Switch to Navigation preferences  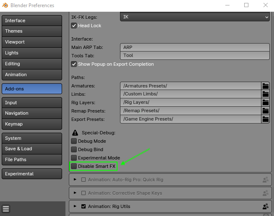pos(32,113)
